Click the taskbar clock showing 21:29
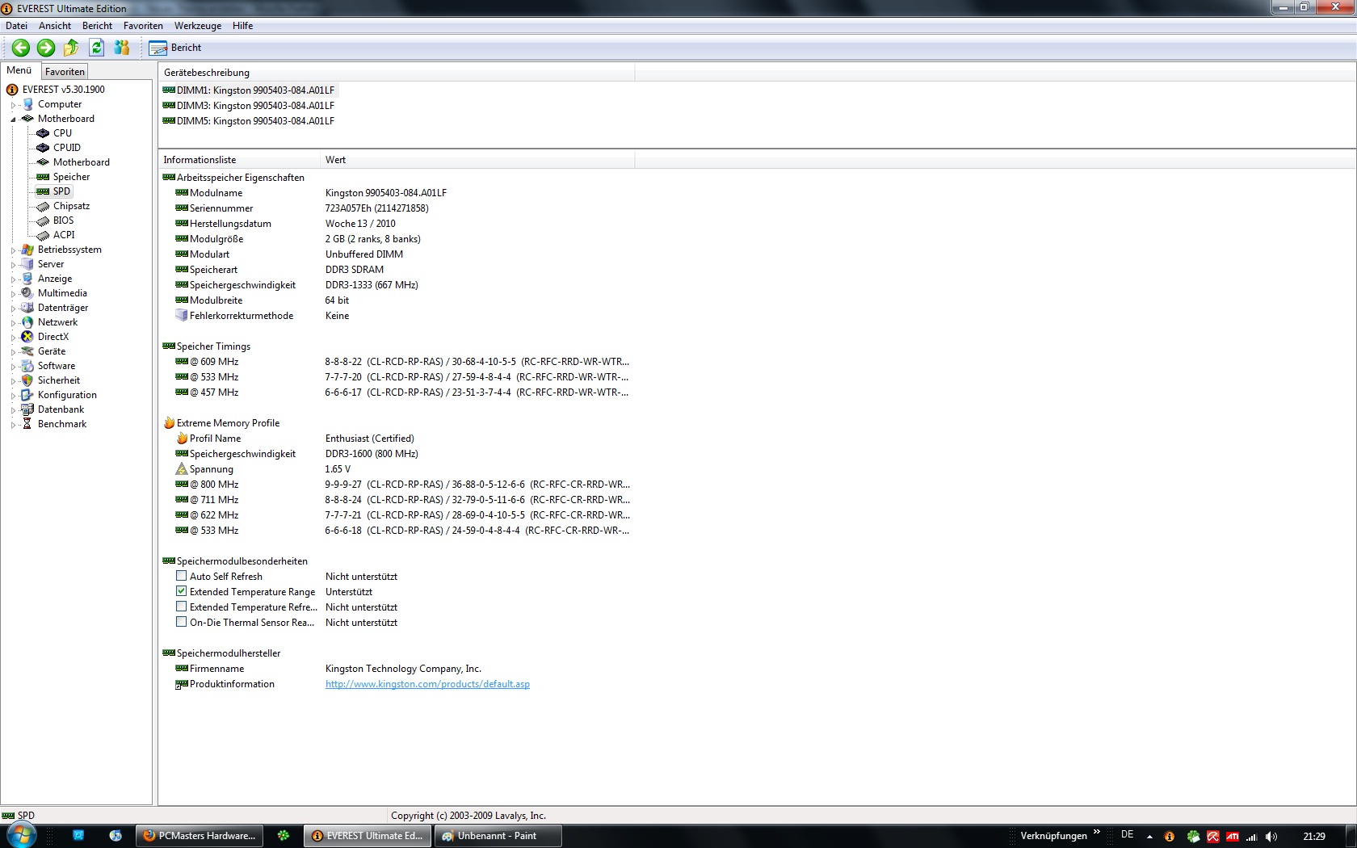 pyautogui.click(x=1314, y=837)
